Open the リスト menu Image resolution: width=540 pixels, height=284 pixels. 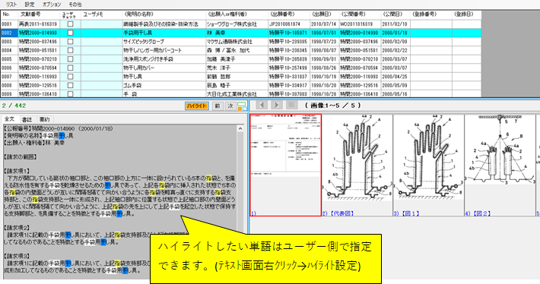tap(11, 5)
